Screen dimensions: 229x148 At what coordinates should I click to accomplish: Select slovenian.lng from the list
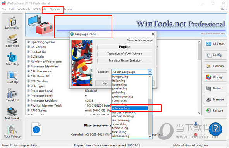point(130,120)
